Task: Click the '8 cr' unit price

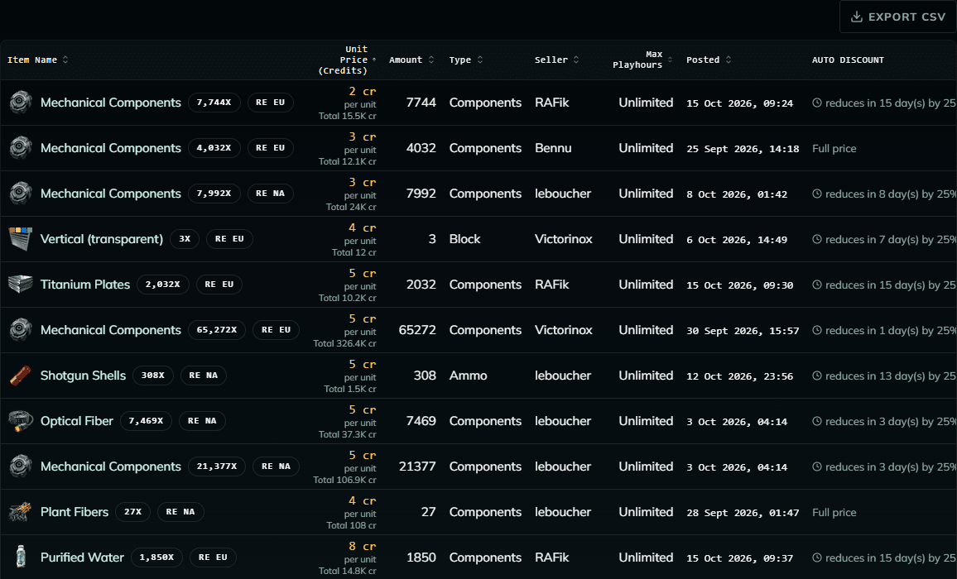Action: (362, 547)
